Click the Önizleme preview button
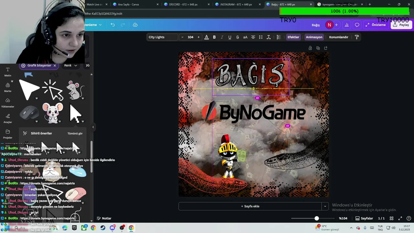Image resolution: width=414 pixels, height=233 pixels. [376, 25]
